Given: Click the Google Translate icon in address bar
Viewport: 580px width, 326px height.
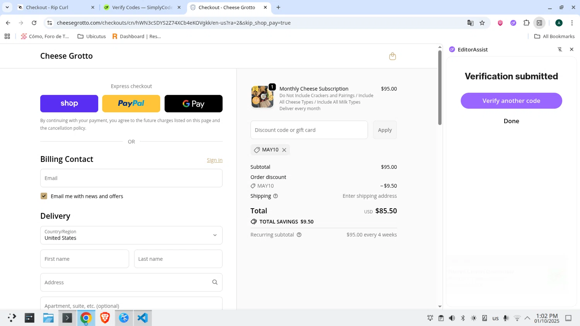Looking at the screenshot, I should coord(470,23).
